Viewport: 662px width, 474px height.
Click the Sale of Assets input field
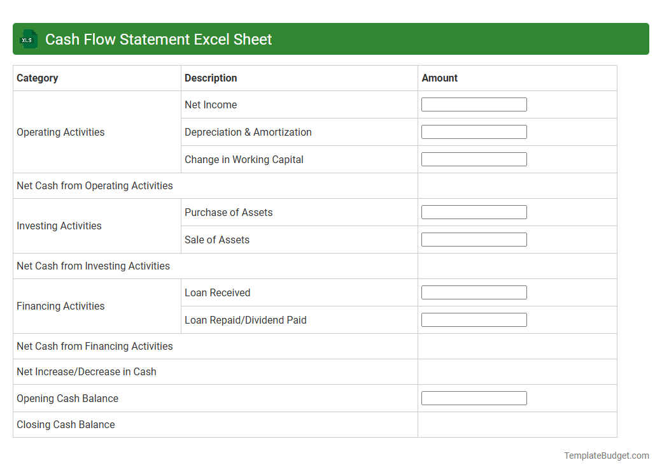[x=474, y=239]
